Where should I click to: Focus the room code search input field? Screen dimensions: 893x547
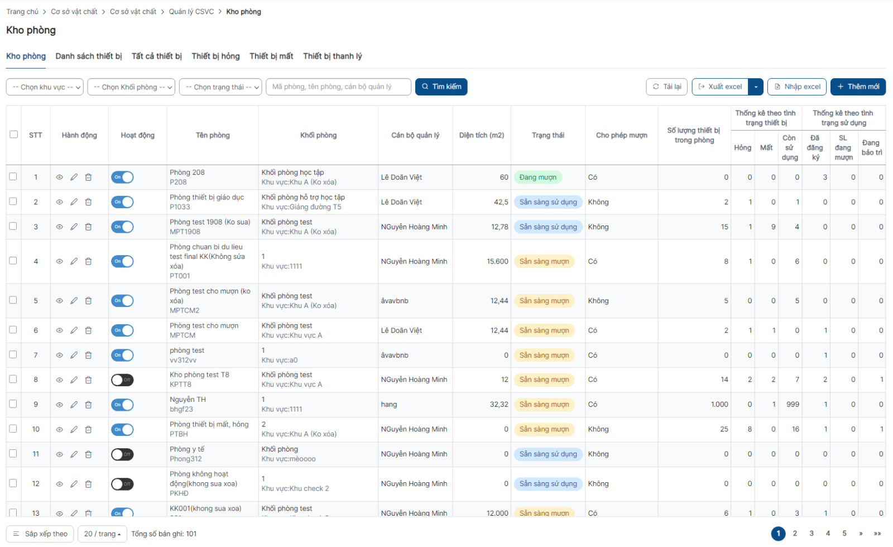click(x=339, y=87)
